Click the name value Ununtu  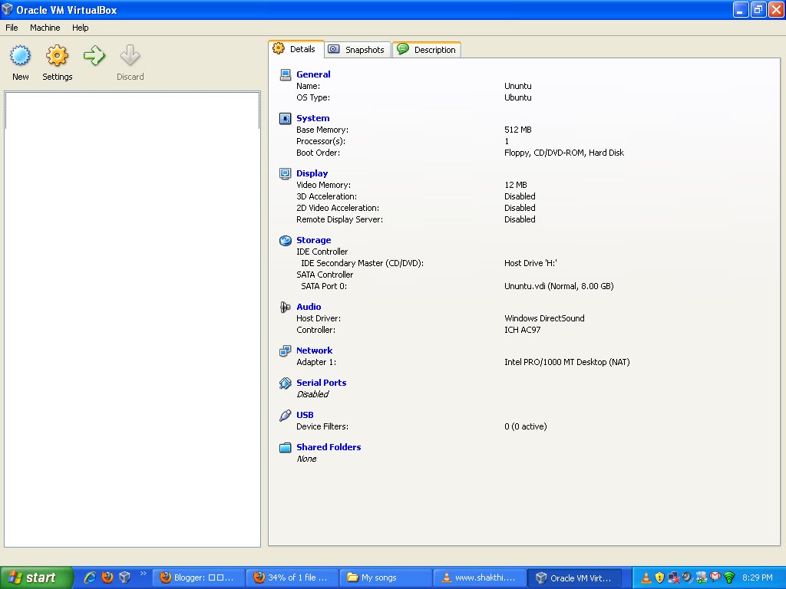click(518, 86)
